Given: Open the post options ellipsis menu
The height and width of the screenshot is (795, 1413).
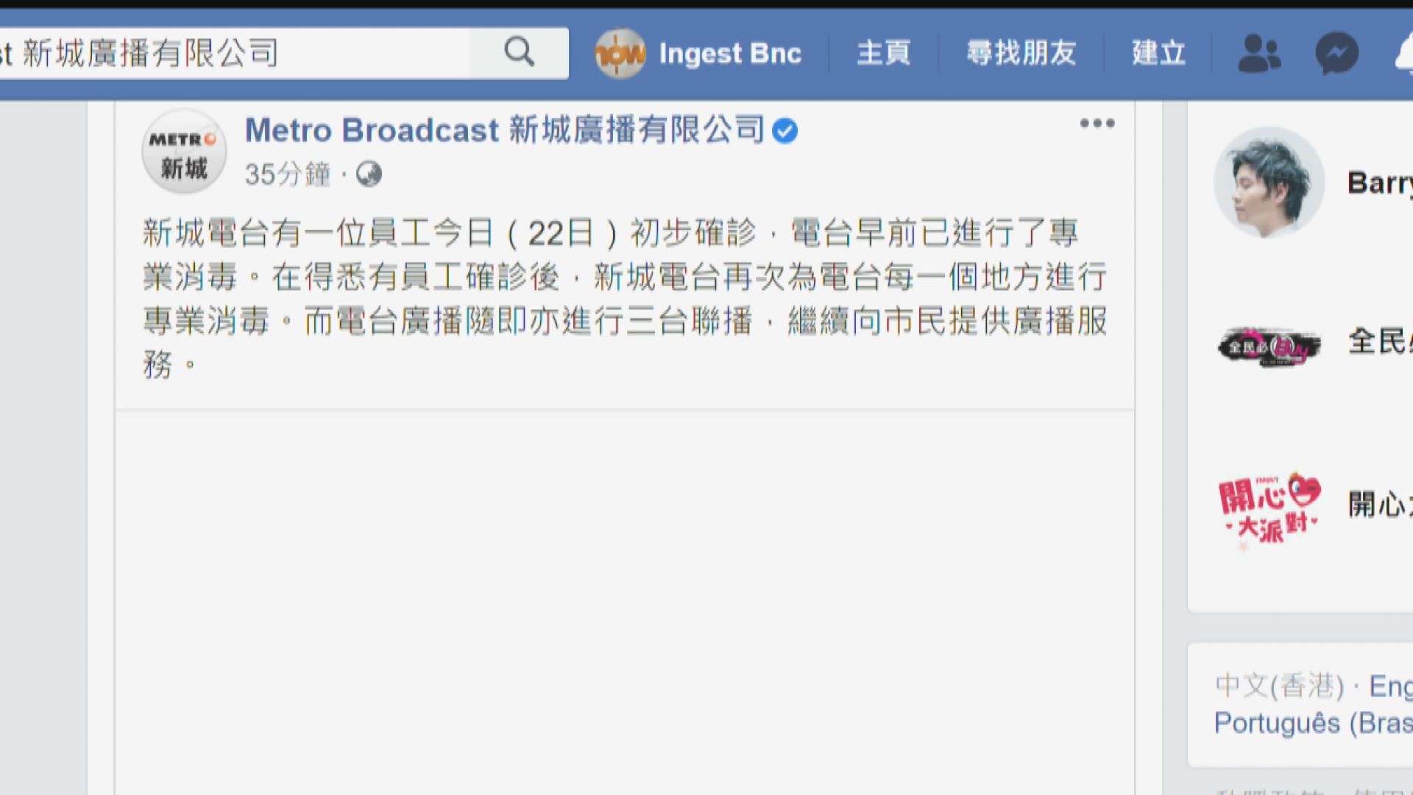Looking at the screenshot, I should 1097,124.
